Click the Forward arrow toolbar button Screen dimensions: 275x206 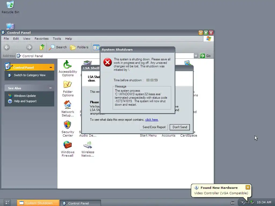[29, 47]
